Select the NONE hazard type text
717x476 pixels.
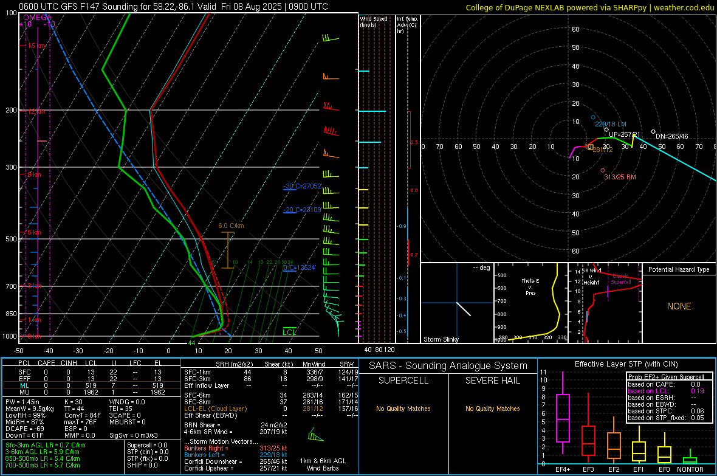(x=679, y=306)
